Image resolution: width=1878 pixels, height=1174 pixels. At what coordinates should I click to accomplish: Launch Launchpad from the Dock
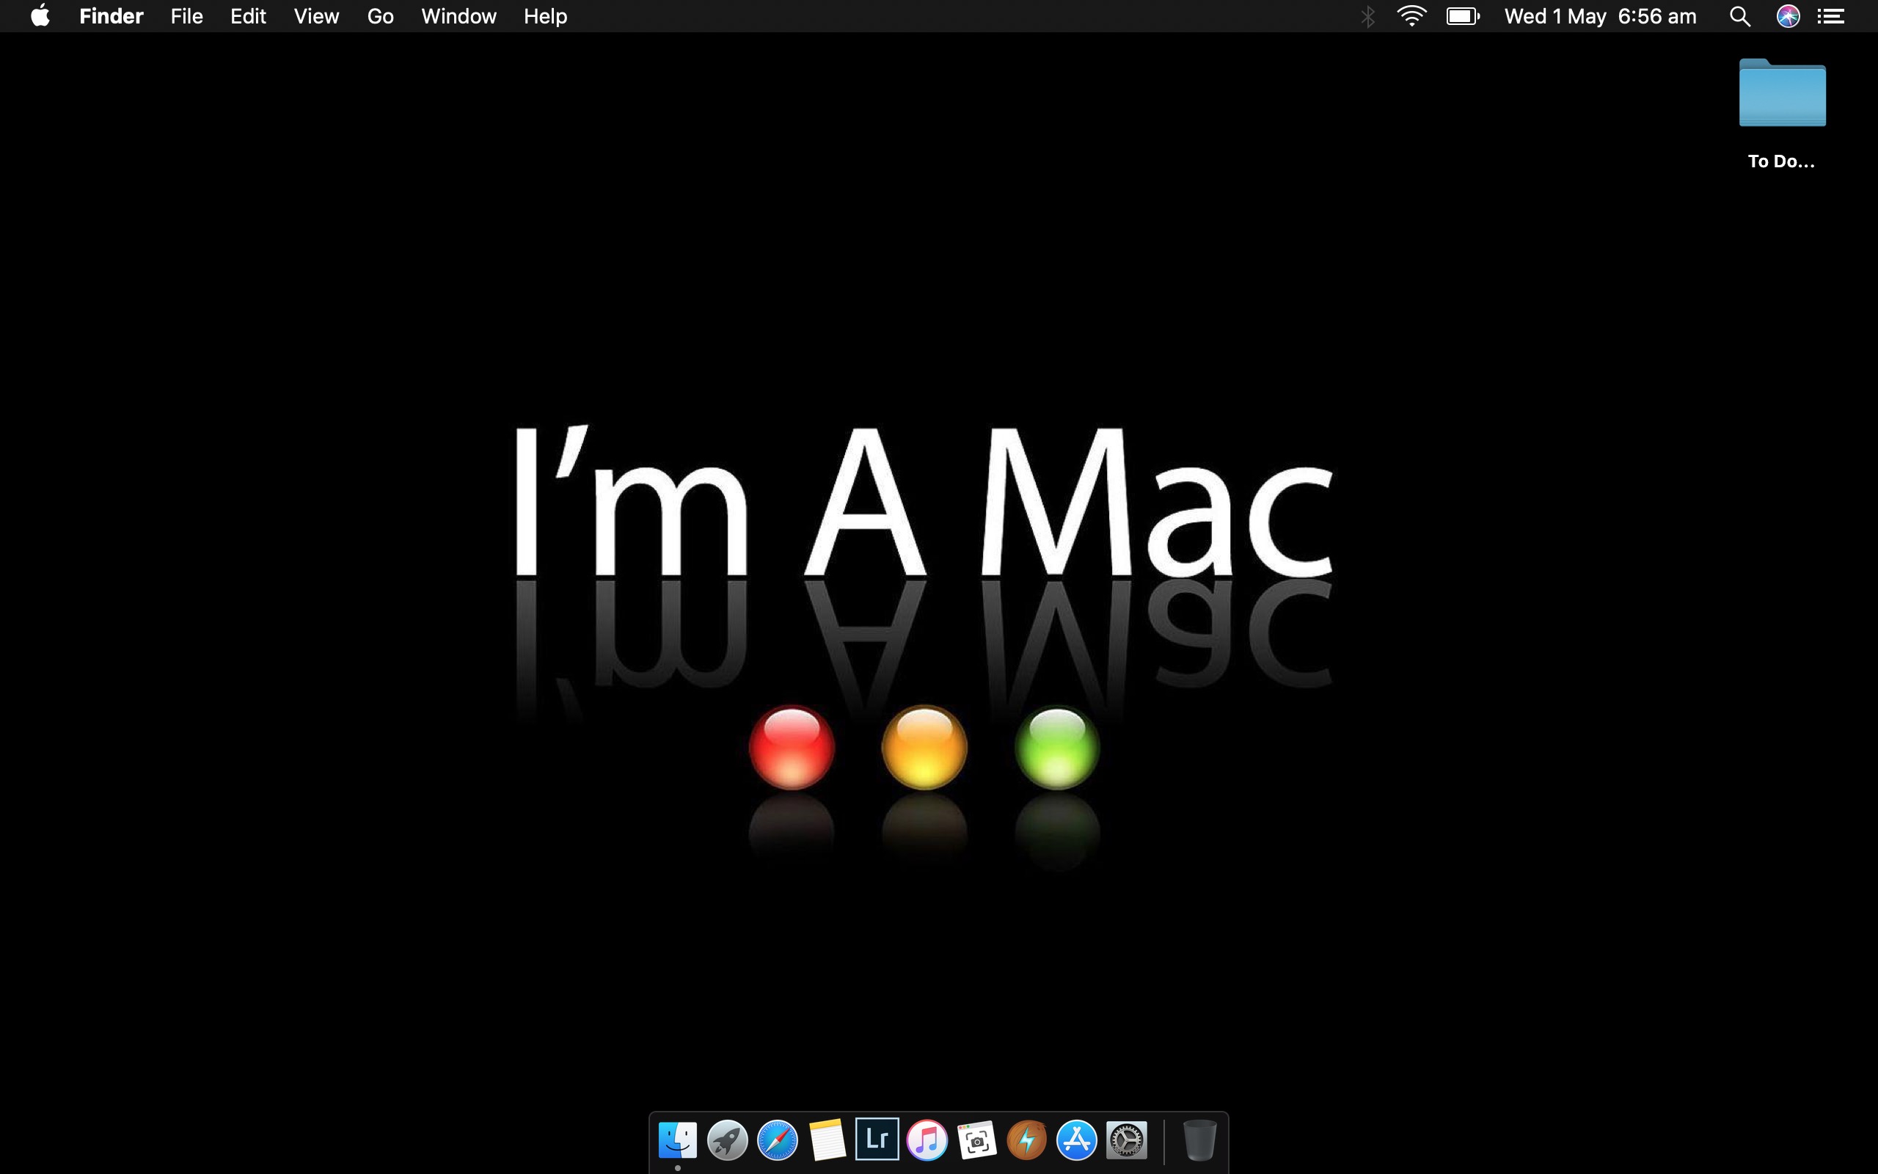pos(727,1140)
